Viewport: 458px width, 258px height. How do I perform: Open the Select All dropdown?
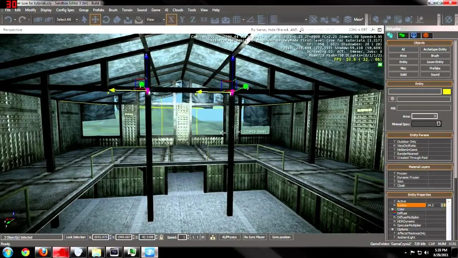point(67,19)
